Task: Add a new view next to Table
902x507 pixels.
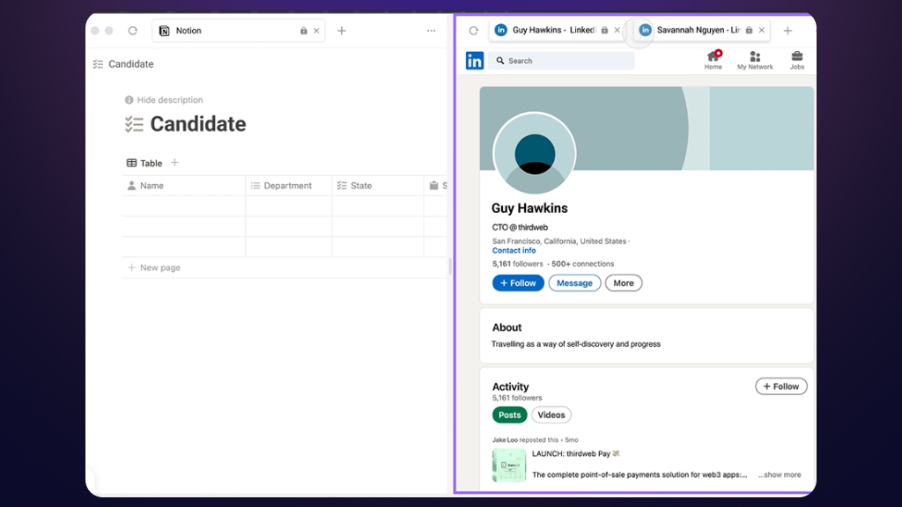Action: point(174,163)
